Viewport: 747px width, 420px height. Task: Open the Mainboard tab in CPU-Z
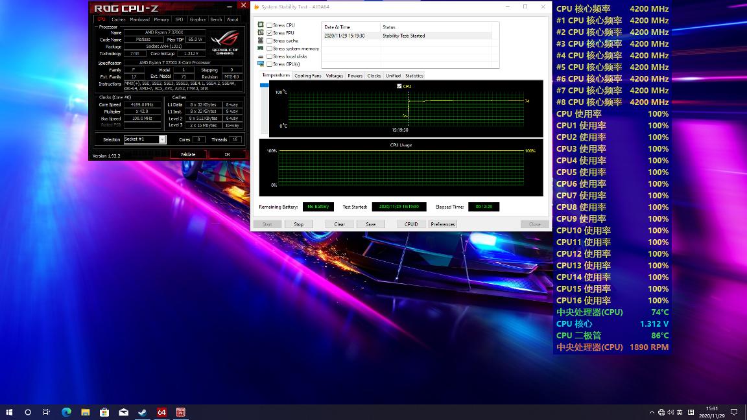139,19
